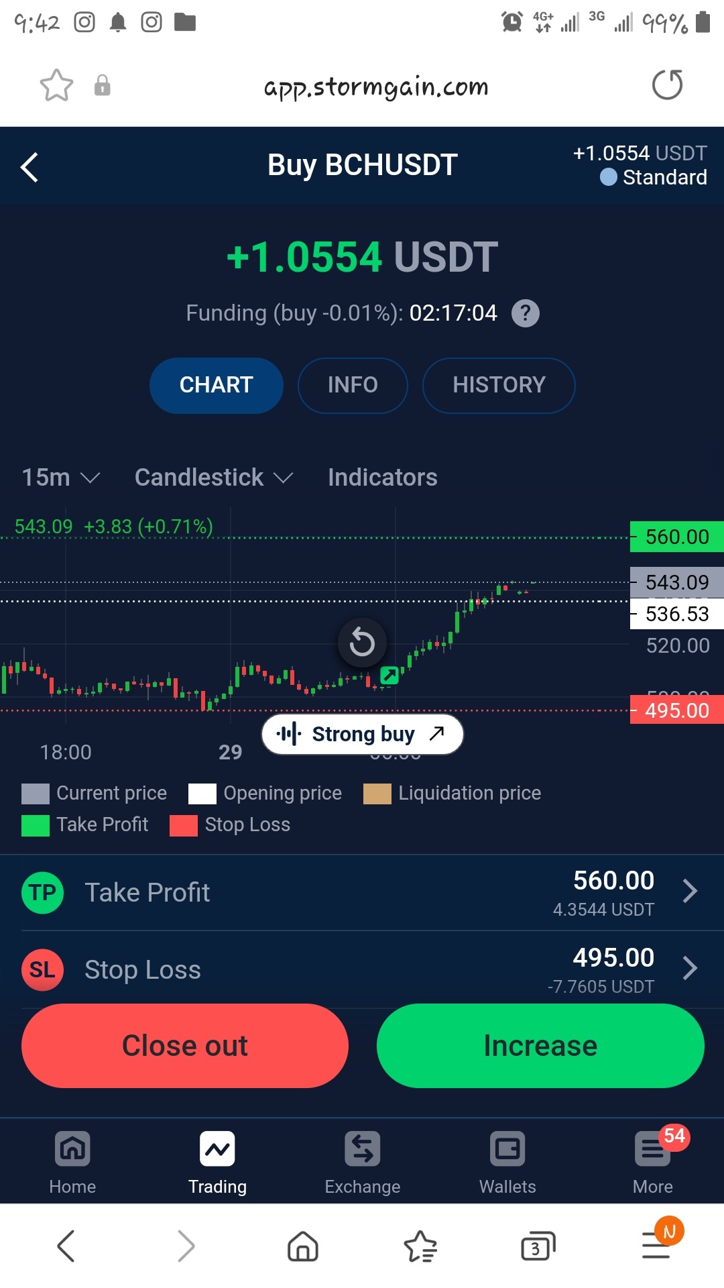This screenshot has height=1288, width=724.
Task: Tap the +1.0554 USDT profit heading
Action: point(362,257)
